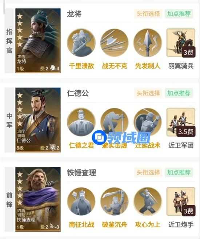Screen dimensions: 200x239
Task: Open the 龙将 commander portrait card
Action: (x=38, y=40)
